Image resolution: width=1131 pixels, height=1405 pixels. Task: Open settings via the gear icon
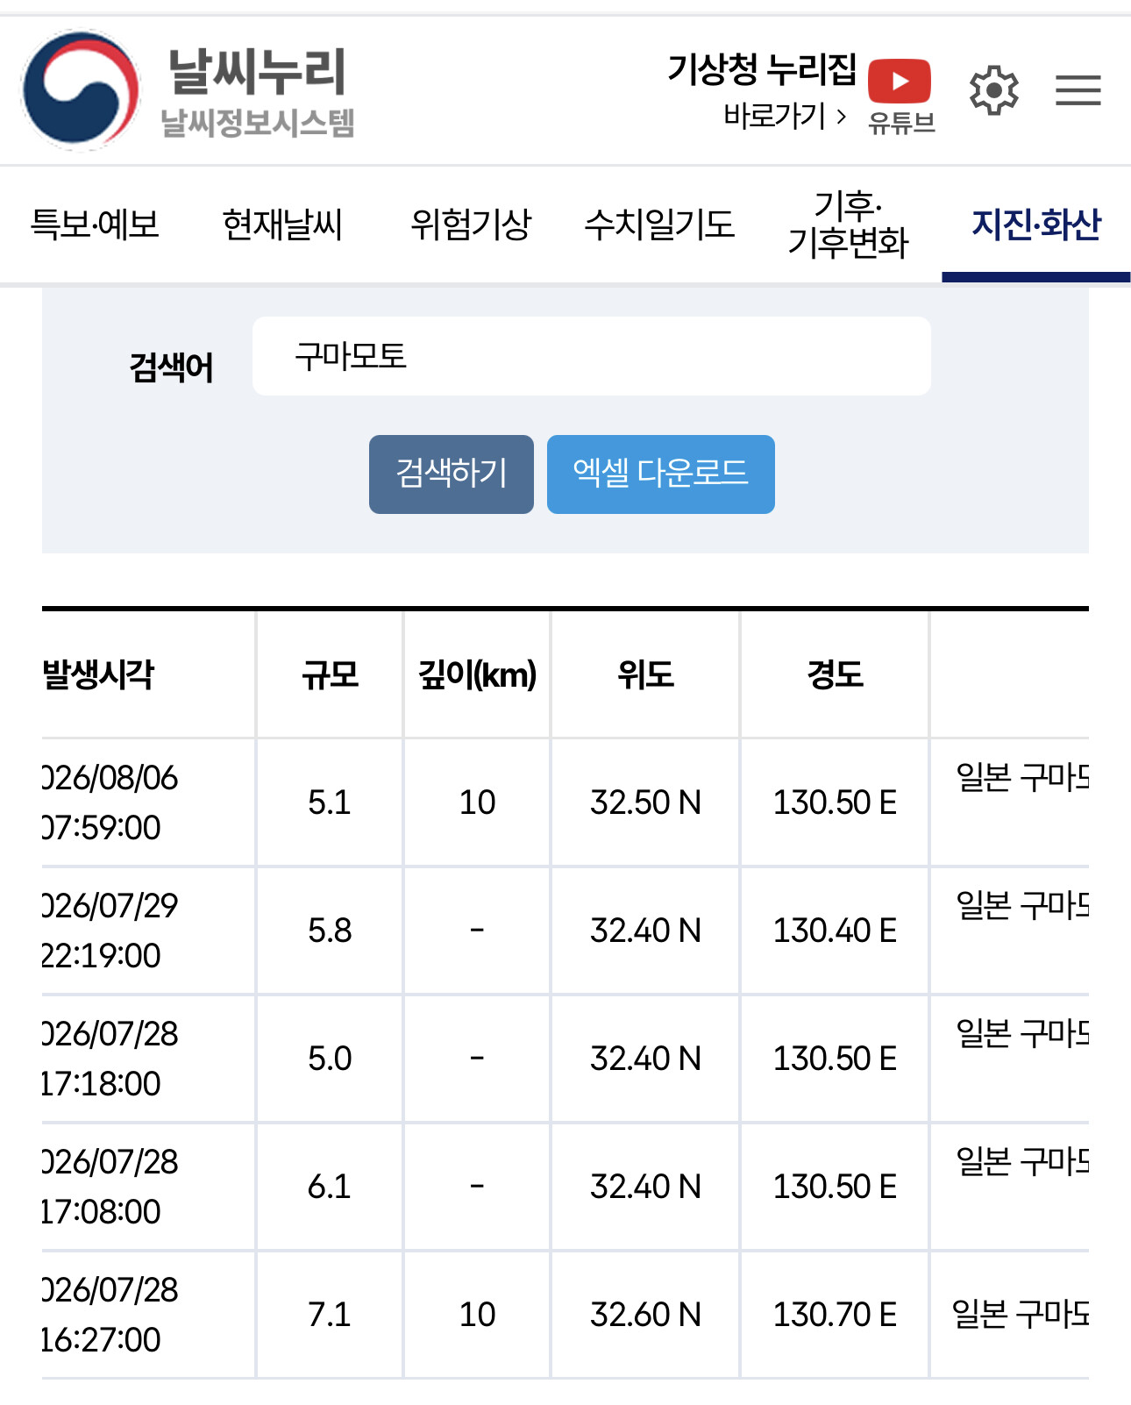993,90
